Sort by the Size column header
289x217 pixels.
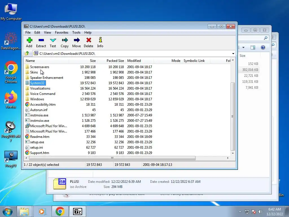(x=83, y=61)
